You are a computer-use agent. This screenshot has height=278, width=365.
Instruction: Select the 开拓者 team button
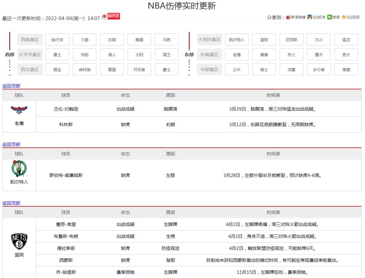click(139, 69)
